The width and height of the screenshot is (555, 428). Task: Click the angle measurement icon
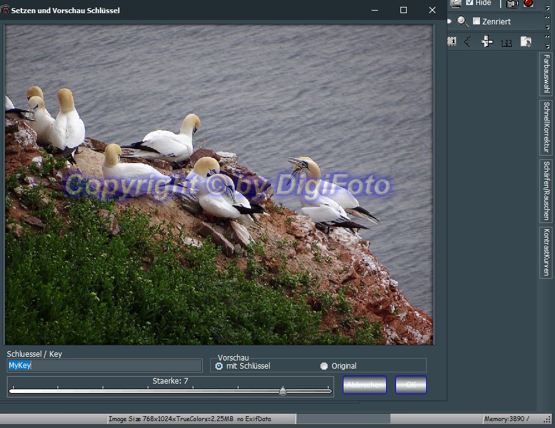(468, 42)
